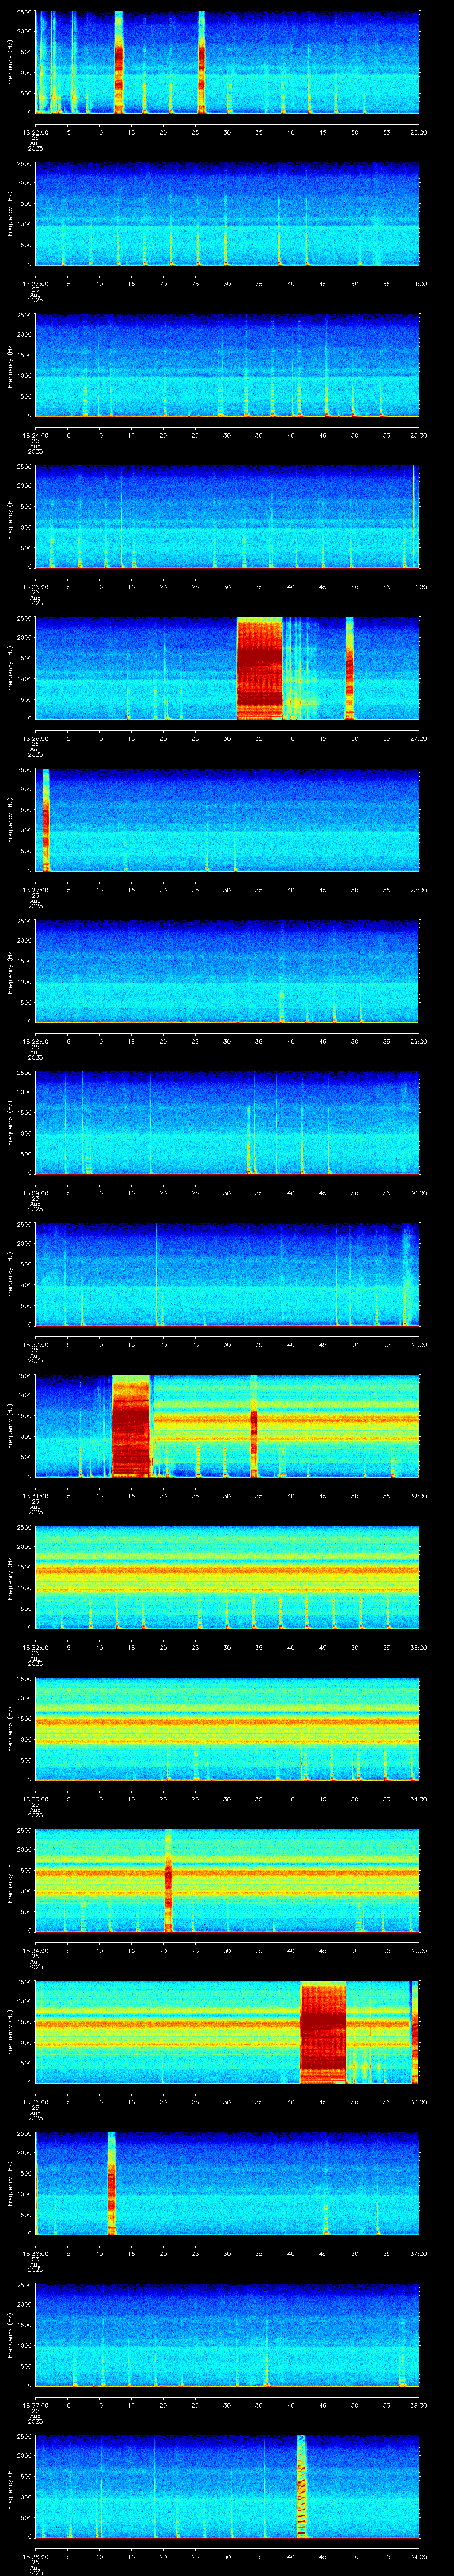Select the spectrogram panel starting at 18:33:00

coord(227,1729)
